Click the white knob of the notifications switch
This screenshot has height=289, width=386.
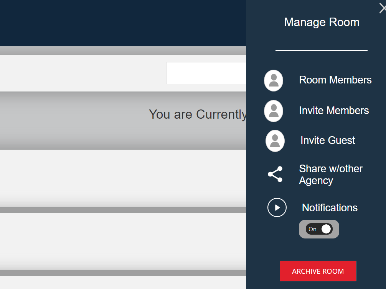coord(326,229)
